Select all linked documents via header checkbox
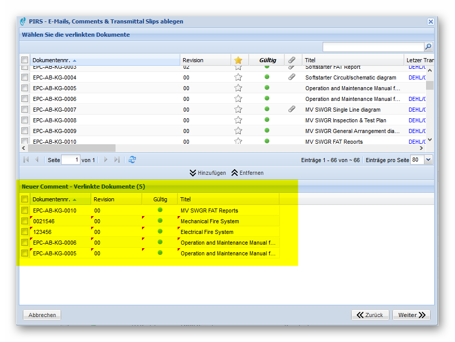 click(24, 199)
